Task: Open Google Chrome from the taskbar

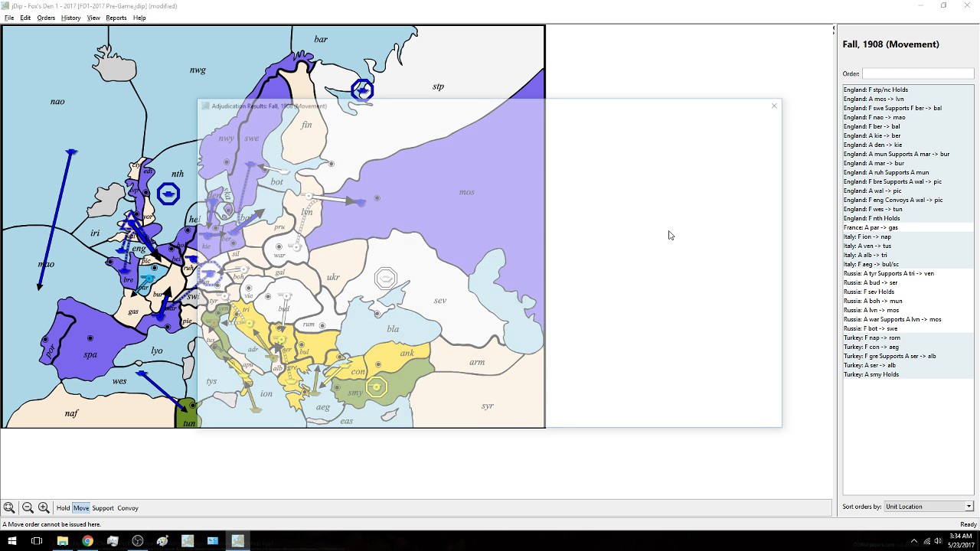Action: point(87,541)
